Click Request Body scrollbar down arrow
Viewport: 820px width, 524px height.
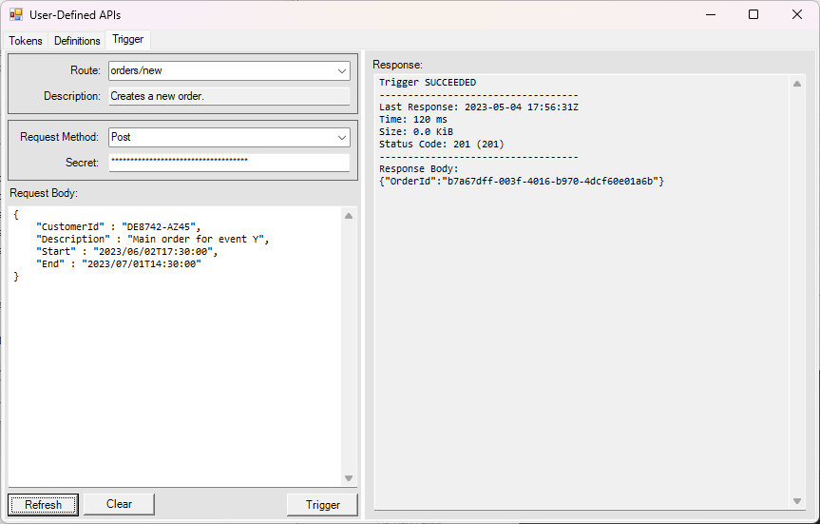(349, 478)
